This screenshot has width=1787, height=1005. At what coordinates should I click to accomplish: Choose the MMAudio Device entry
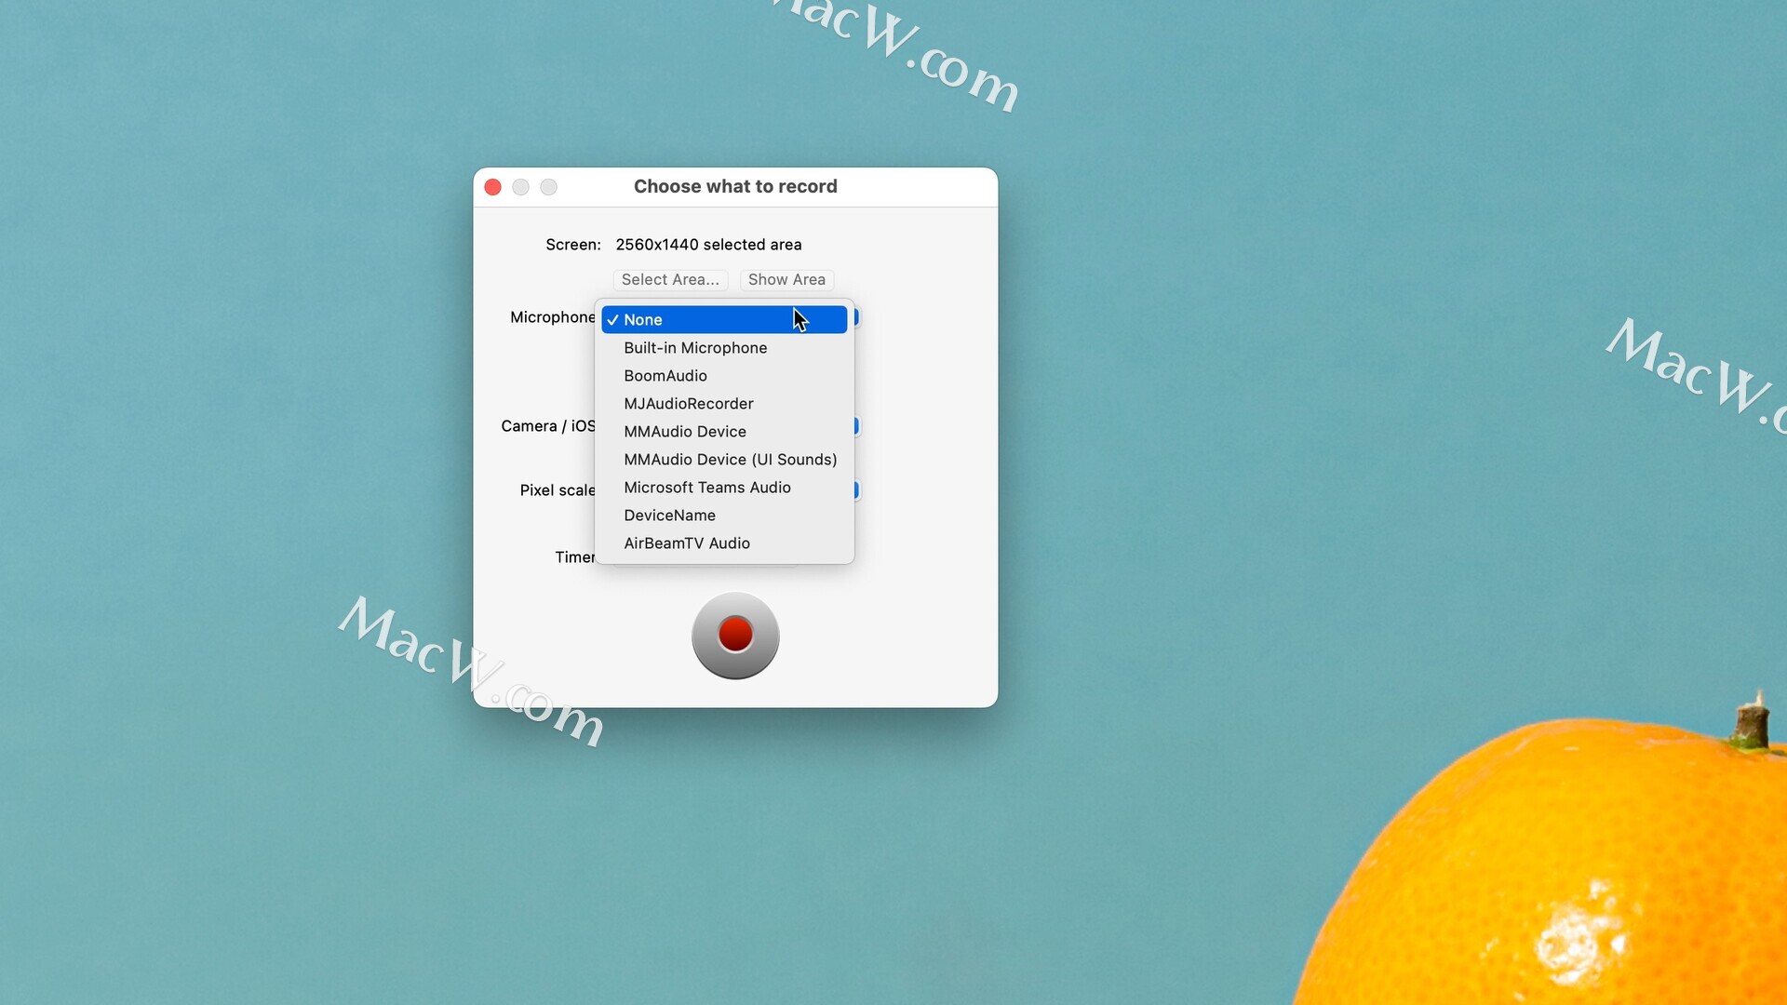pyautogui.click(x=724, y=432)
